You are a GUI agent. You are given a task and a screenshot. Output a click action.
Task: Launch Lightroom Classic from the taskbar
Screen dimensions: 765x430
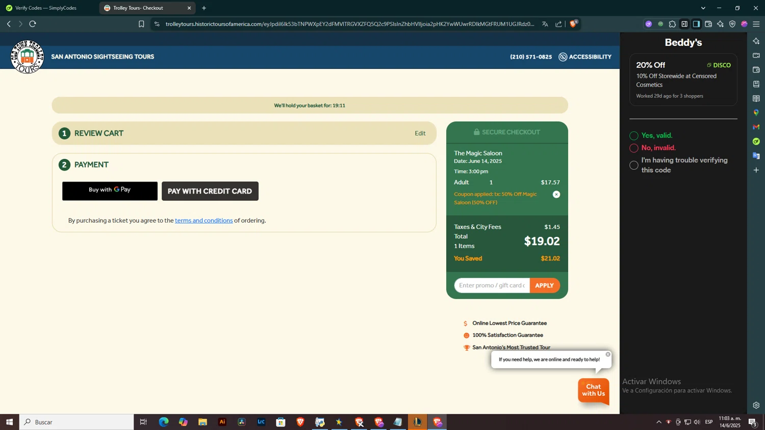click(x=261, y=422)
